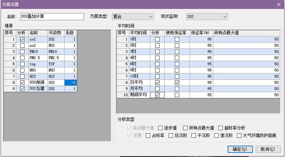Enable analysis for 1时 averaging time
The height and width of the screenshot is (157, 285).
click(x=157, y=39)
